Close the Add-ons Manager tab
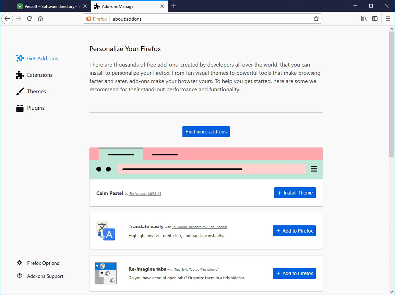The height and width of the screenshot is (295, 395). pos(162,6)
